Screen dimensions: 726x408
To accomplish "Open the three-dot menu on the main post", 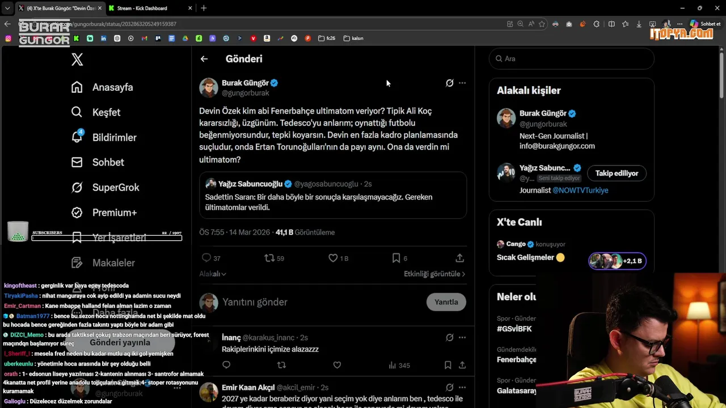I will click(x=462, y=83).
